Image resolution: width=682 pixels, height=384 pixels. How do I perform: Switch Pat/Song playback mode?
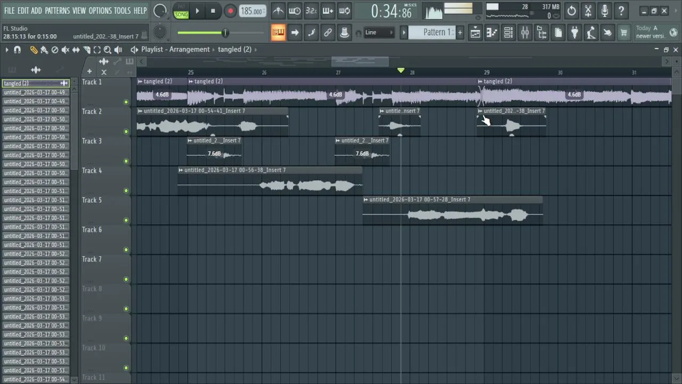pyautogui.click(x=181, y=11)
